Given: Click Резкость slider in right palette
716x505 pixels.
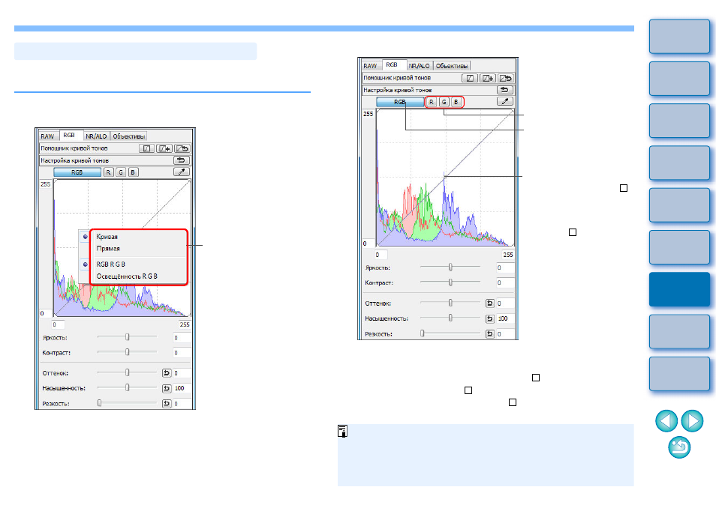Looking at the screenshot, I should click(x=450, y=333).
